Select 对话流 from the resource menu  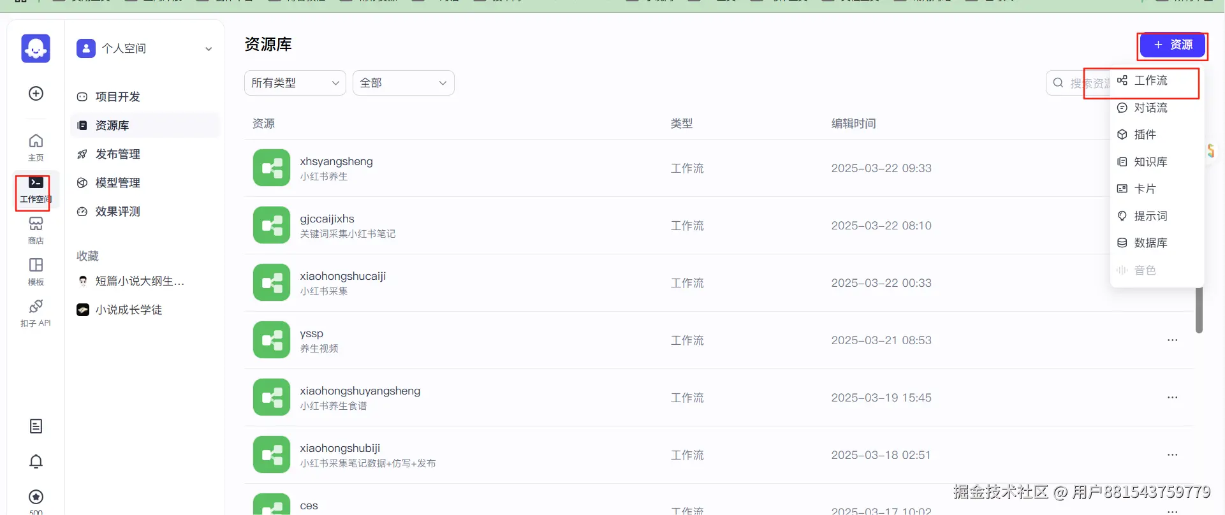click(1157, 108)
